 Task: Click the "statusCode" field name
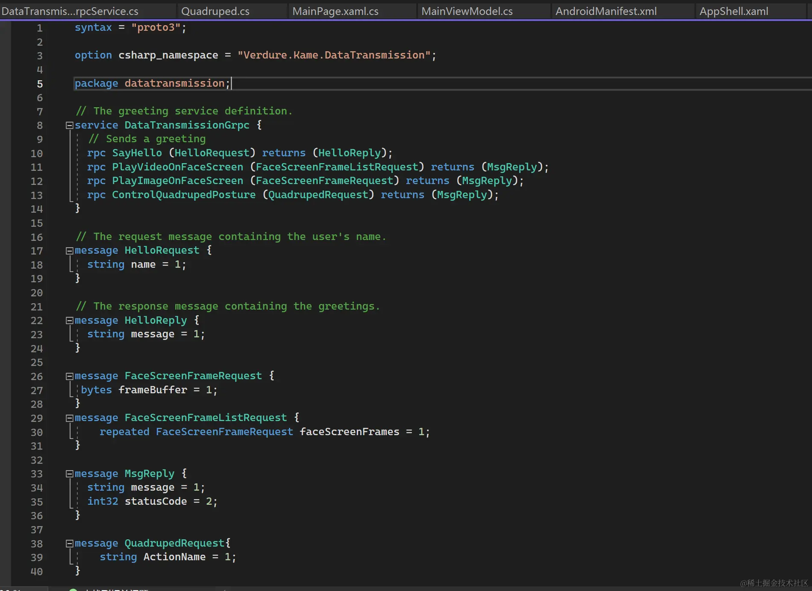coord(156,501)
